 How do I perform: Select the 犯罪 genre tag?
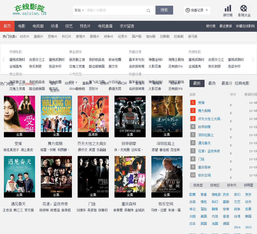click(248, 209)
